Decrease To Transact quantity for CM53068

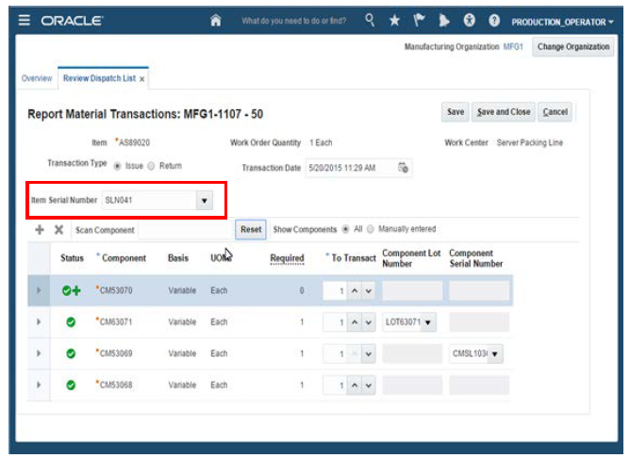click(x=369, y=385)
